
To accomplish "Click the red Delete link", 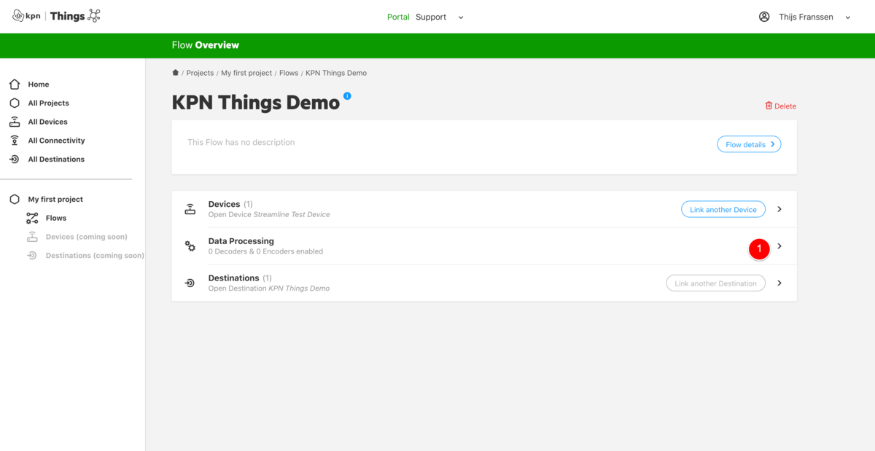I will 785,106.
